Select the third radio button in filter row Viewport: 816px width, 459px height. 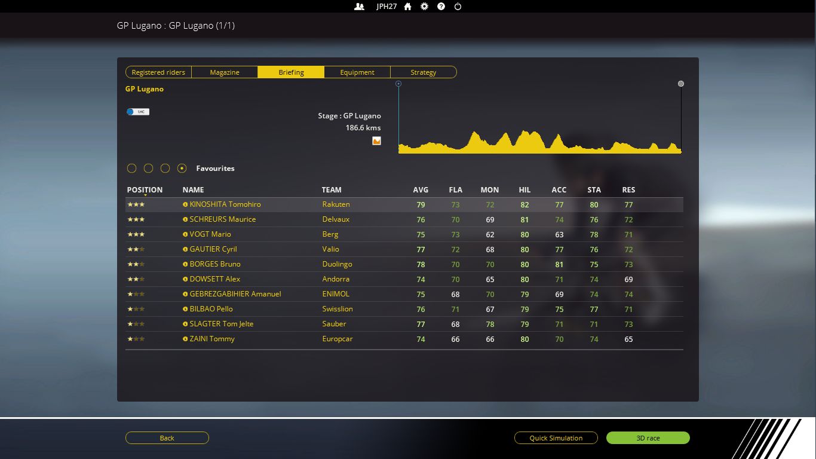coord(165,169)
